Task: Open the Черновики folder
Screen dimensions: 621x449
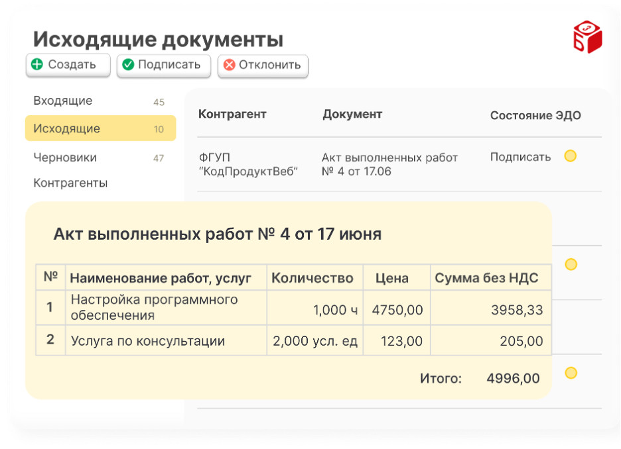Action: [x=65, y=158]
